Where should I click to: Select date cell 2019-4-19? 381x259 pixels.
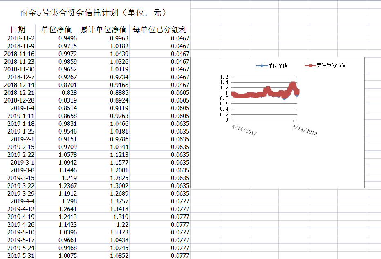(18, 217)
